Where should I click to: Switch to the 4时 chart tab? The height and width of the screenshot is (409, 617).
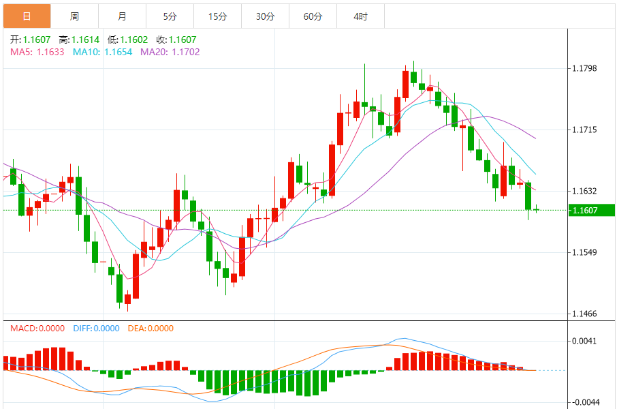pyautogui.click(x=360, y=16)
